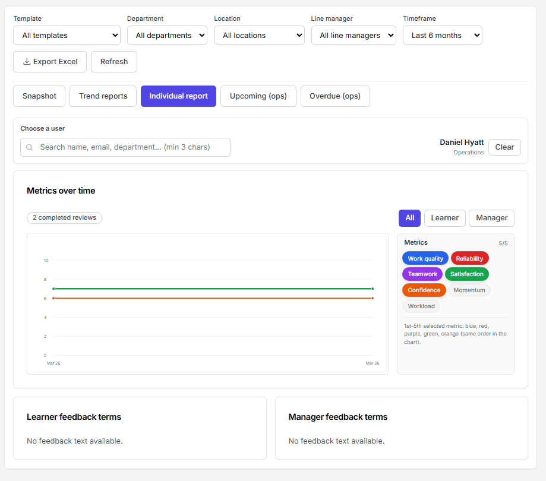The width and height of the screenshot is (546, 481).
Task: Enable the Workload metric chip
Action: pos(421,306)
